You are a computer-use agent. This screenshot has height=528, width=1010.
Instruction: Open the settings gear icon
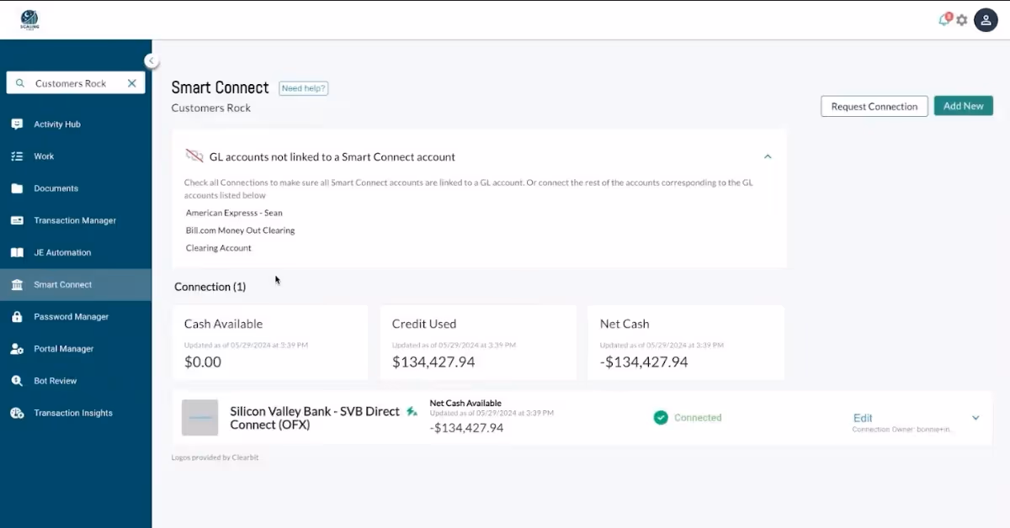click(962, 19)
